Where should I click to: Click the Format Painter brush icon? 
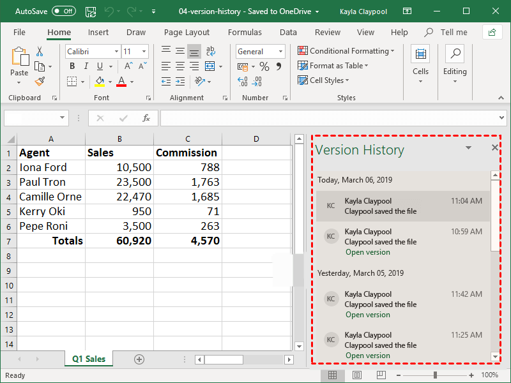click(x=40, y=81)
